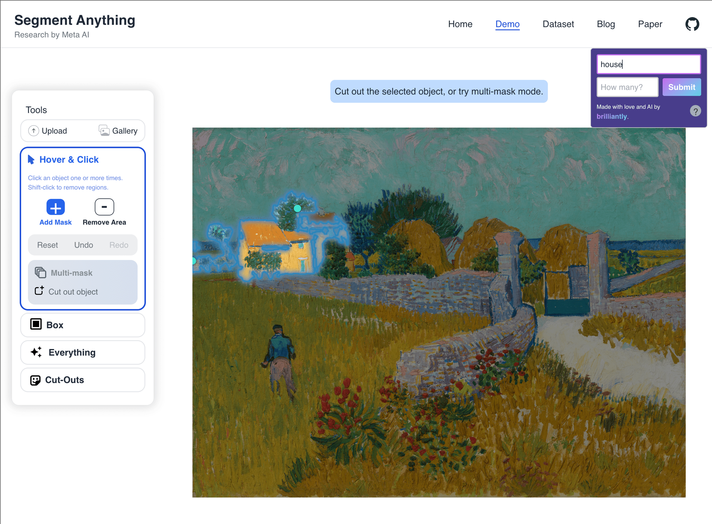Click the How many? input field
This screenshot has width=712, height=524.
[x=627, y=87]
